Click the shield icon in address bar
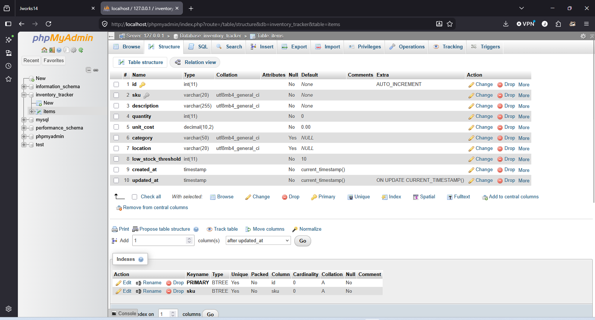The height and width of the screenshot is (320, 595). 105,24
